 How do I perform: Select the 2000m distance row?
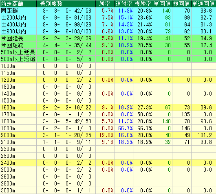(x=108, y=135)
